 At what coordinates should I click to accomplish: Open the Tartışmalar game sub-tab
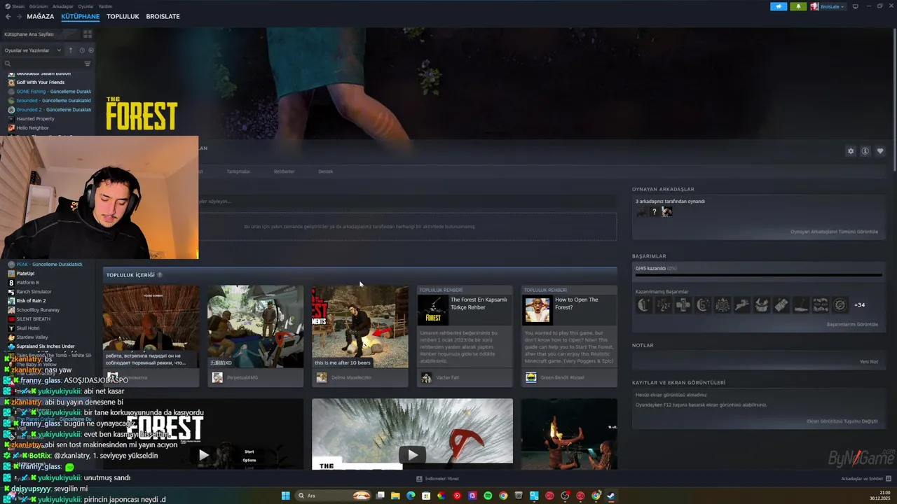click(238, 171)
